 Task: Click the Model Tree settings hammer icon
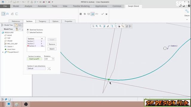tap(17, 29)
